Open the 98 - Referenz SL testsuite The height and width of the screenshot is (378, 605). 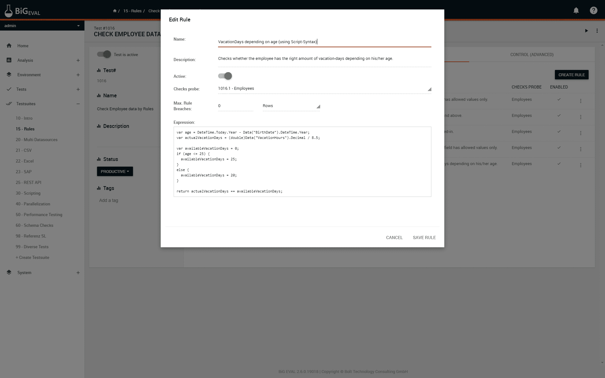click(x=31, y=236)
